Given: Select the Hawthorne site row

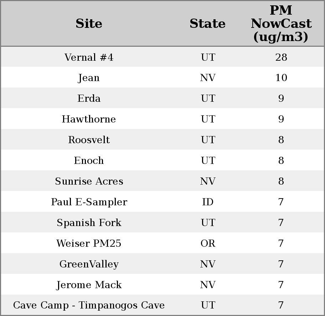Looking at the screenshot, I should coord(89,119).
